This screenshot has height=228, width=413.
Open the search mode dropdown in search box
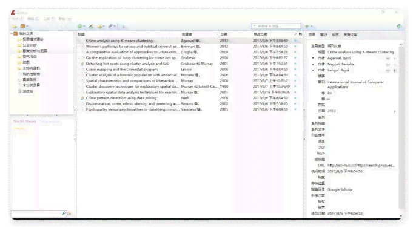pos(255,26)
